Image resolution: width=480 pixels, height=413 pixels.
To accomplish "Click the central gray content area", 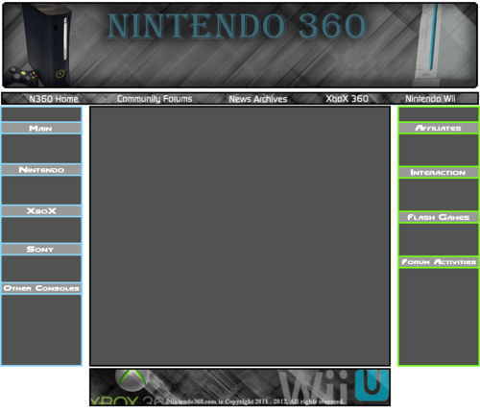I will pyautogui.click(x=240, y=236).
